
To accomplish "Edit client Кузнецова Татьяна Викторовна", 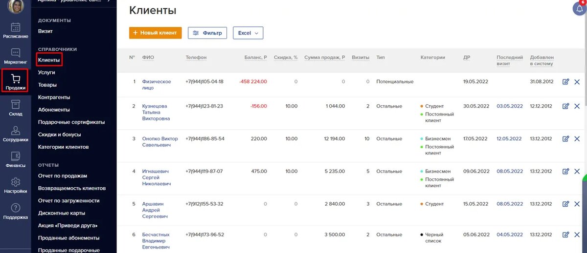I will (x=566, y=106).
